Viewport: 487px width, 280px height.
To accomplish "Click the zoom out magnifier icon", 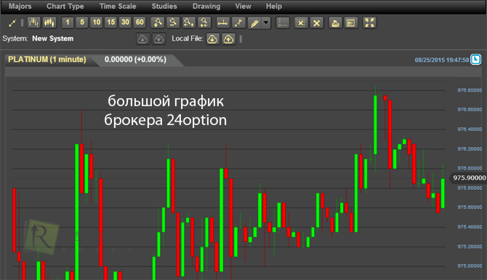I will (173, 23).
